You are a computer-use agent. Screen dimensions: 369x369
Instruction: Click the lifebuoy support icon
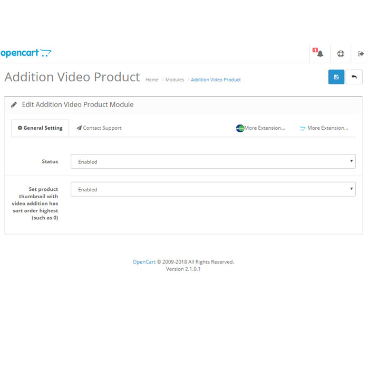[x=341, y=53]
